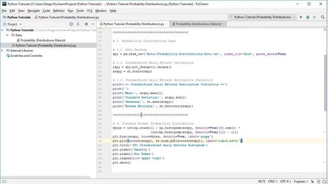Open Project panel settings gear
This screenshot has height=184, width=328.
[86, 24]
